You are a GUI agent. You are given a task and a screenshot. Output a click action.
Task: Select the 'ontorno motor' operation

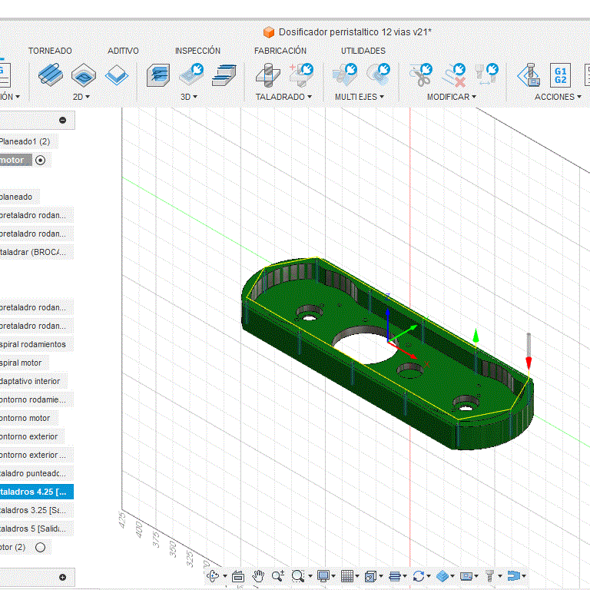click(25, 418)
